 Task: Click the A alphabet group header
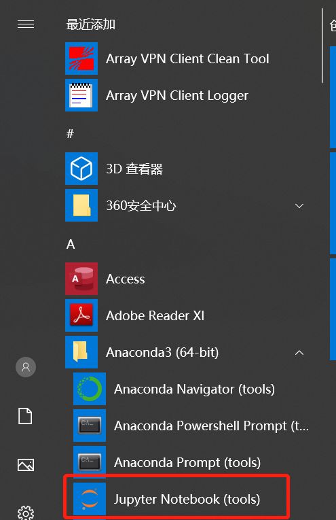point(71,244)
